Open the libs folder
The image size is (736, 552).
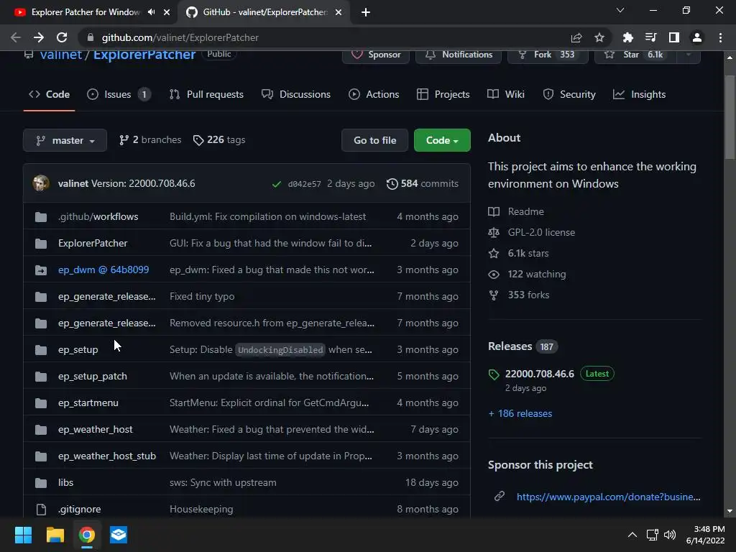(65, 482)
